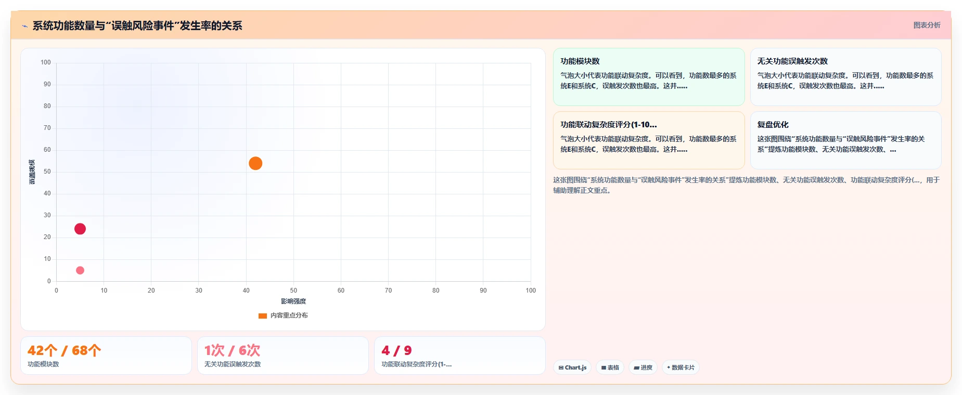Screen dimensions: 962x395
Task: Click the Chart.js tag chip
Action: click(572, 367)
